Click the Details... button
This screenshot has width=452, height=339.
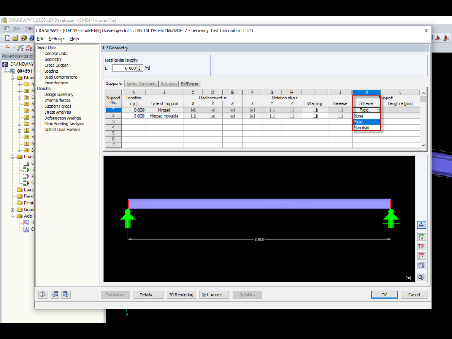point(148,294)
